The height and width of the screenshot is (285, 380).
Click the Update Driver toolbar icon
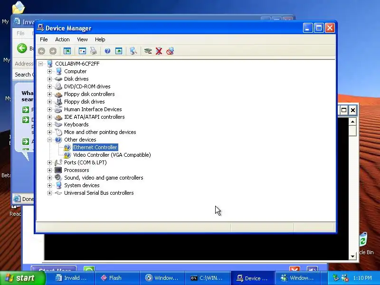tap(148, 51)
